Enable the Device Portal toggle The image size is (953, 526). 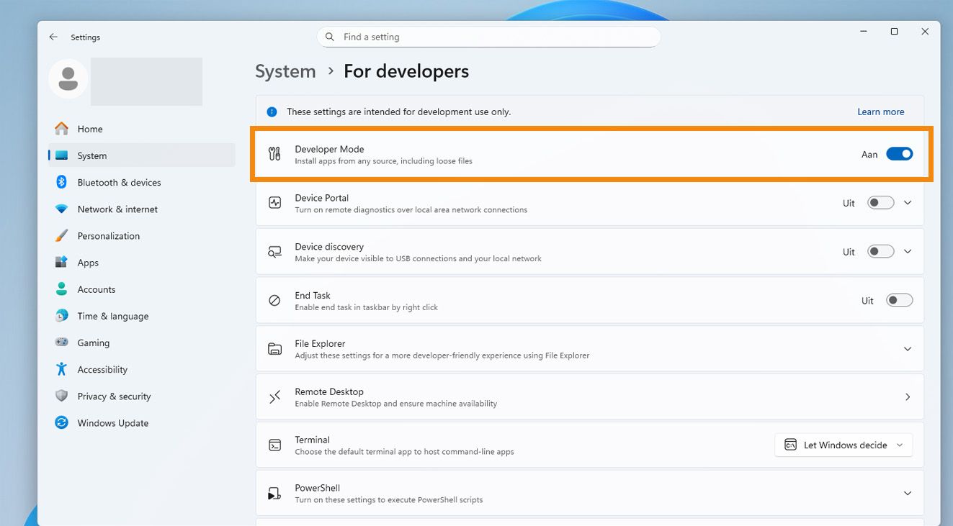[x=881, y=203]
